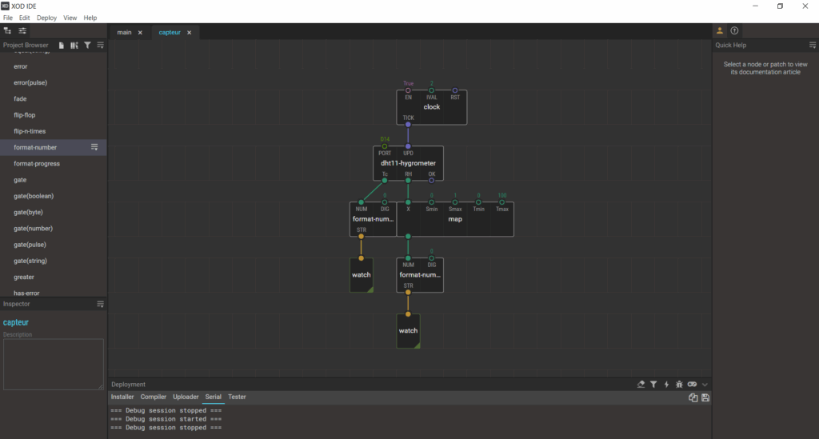Collapse the Deployment panel with chevron
Viewport: 819px width, 439px height.
click(x=705, y=385)
